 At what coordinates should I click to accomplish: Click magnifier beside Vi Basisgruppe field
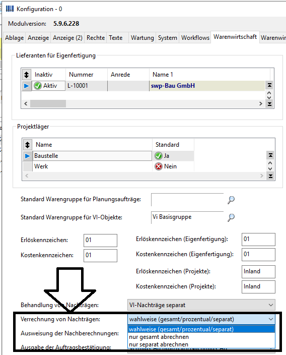pyautogui.click(x=231, y=217)
